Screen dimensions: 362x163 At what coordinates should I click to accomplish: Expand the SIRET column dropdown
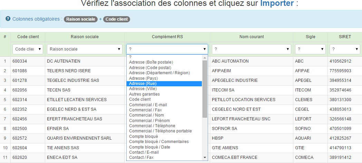coord(345,49)
